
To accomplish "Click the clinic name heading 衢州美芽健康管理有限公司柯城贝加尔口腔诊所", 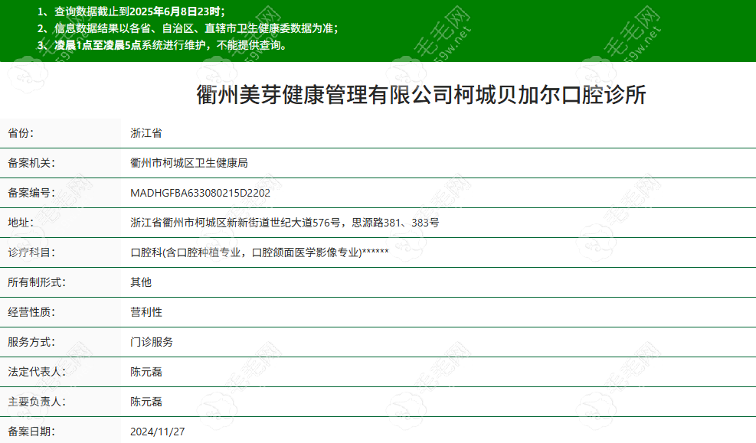I will pyautogui.click(x=421, y=94).
